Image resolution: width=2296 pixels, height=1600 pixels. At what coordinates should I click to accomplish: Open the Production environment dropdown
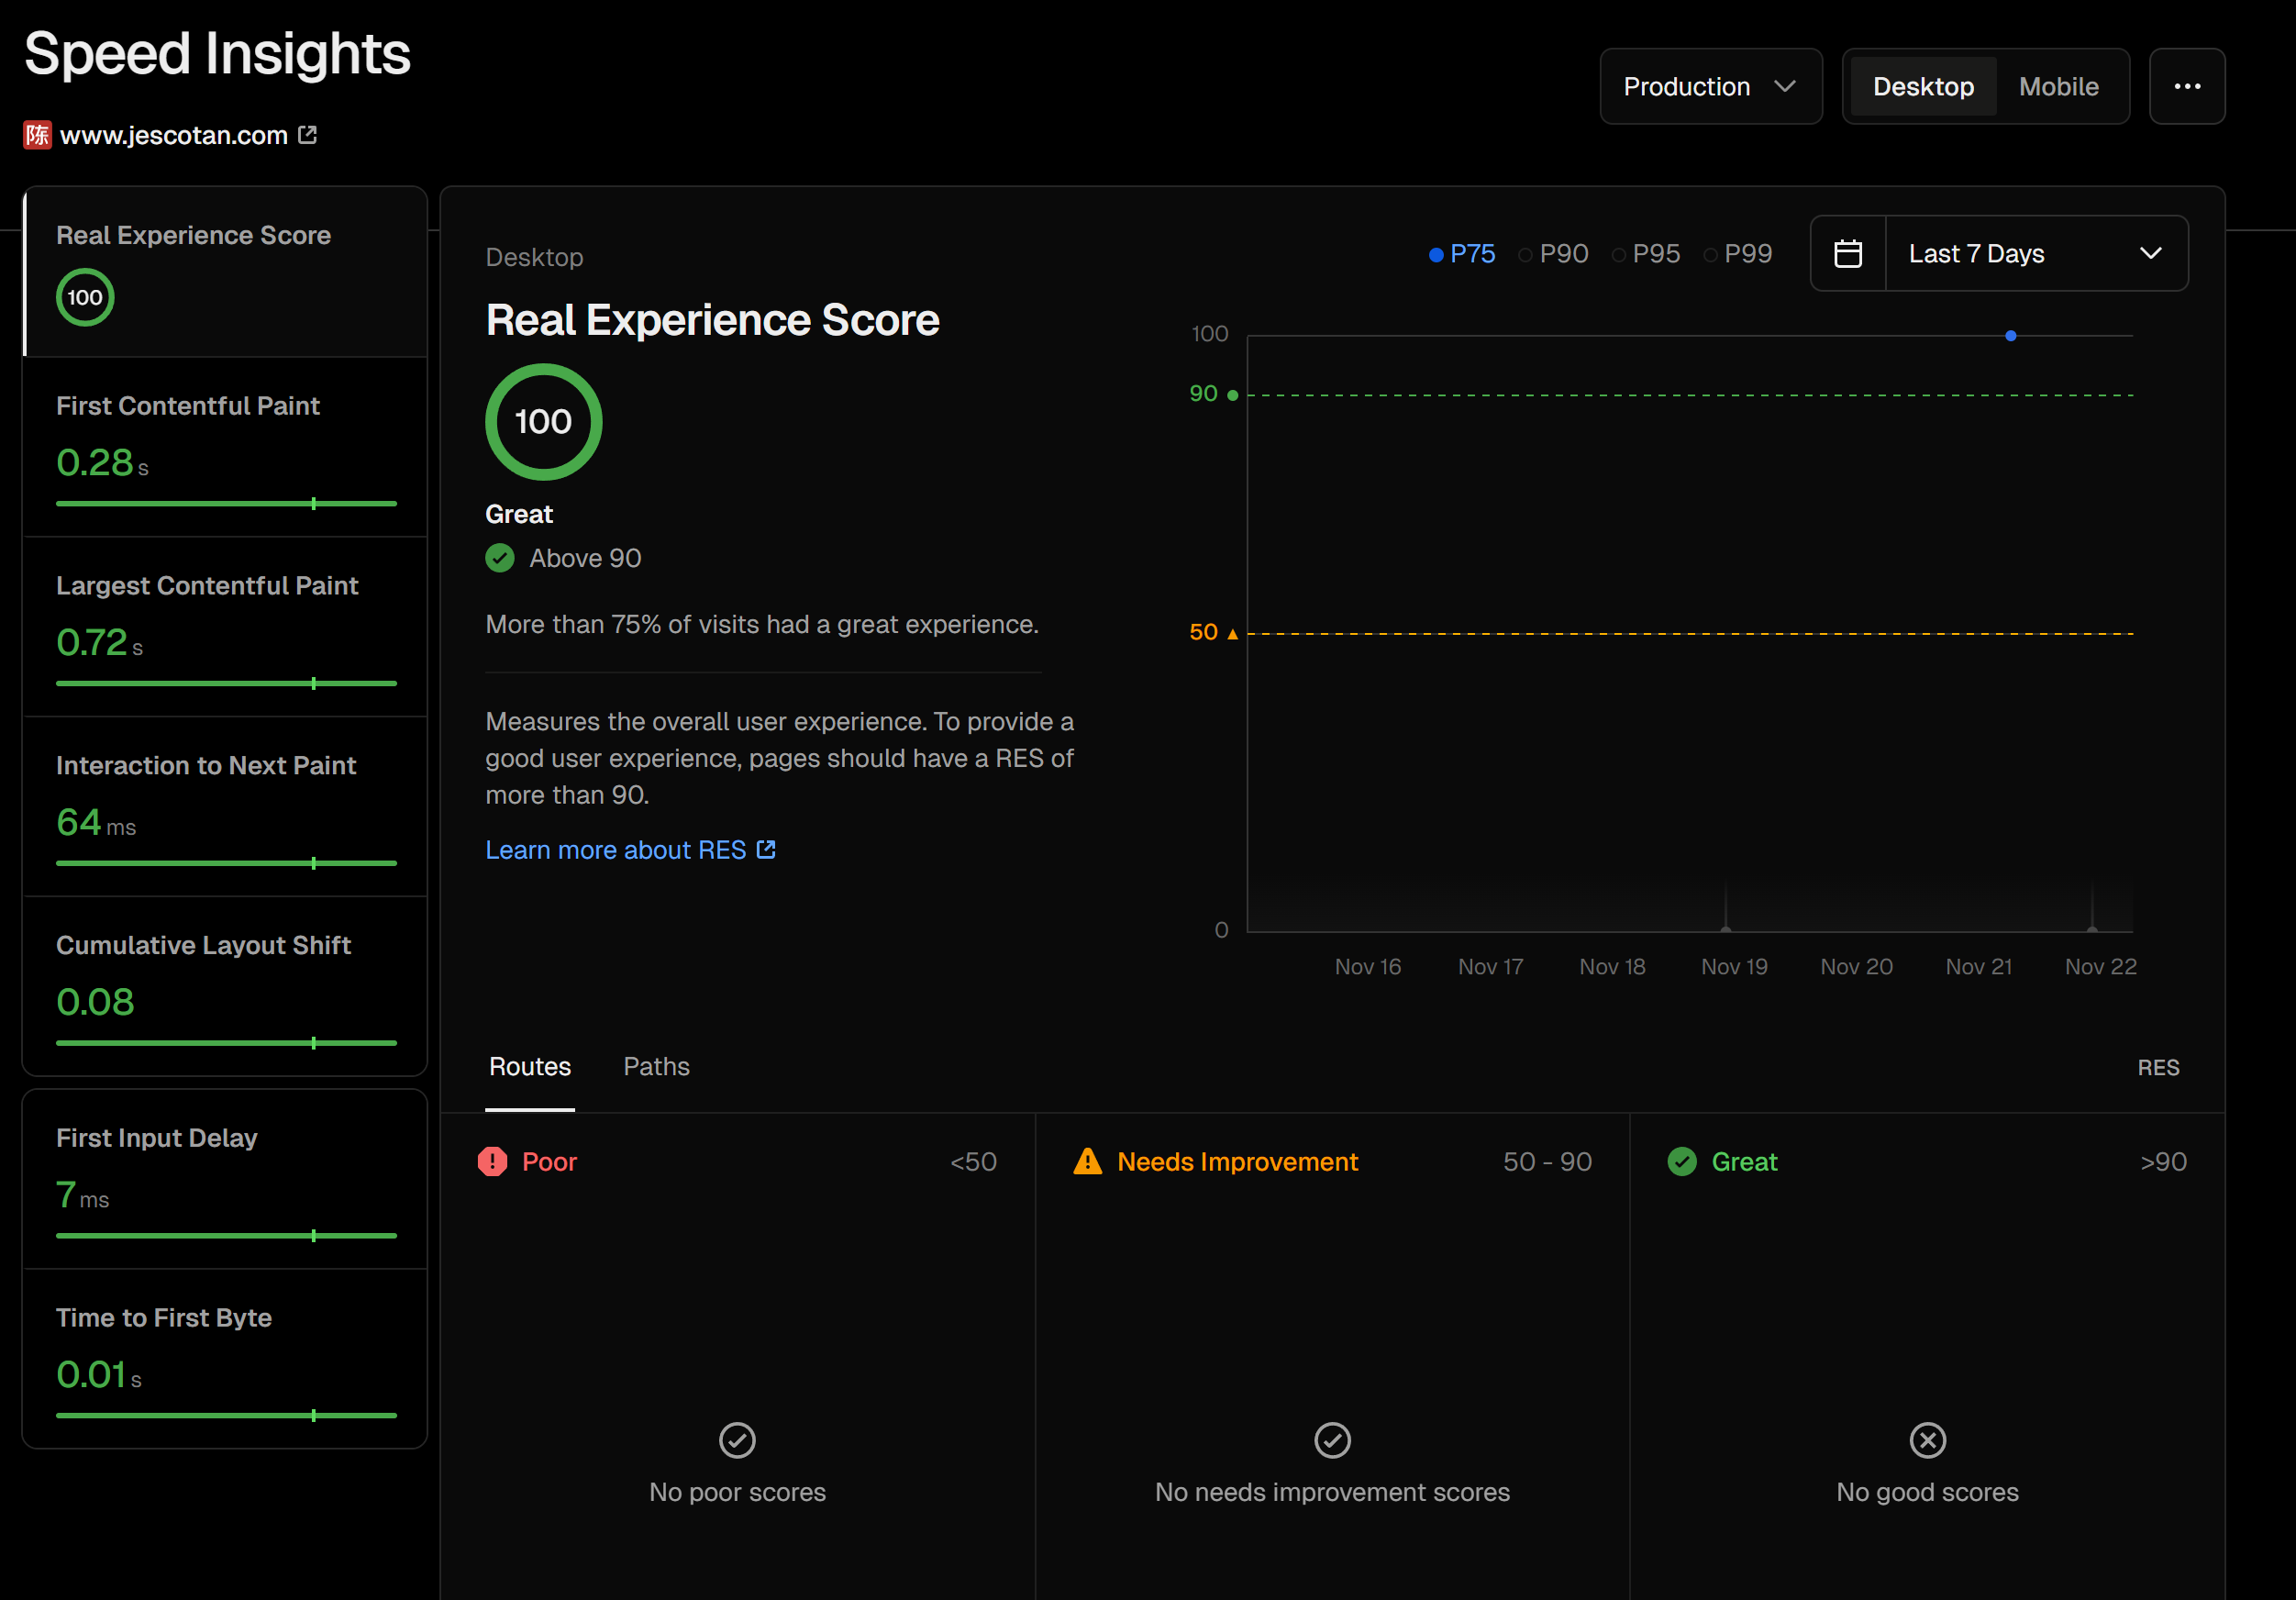[x=1710, y=86]
